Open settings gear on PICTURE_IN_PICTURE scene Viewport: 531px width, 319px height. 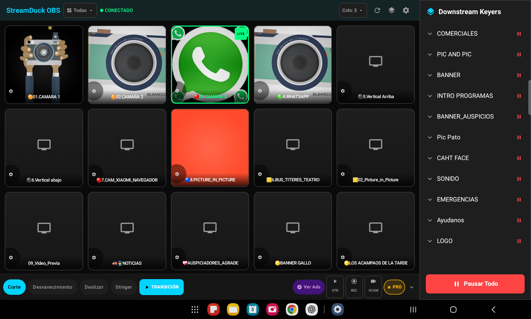(177, 174)
